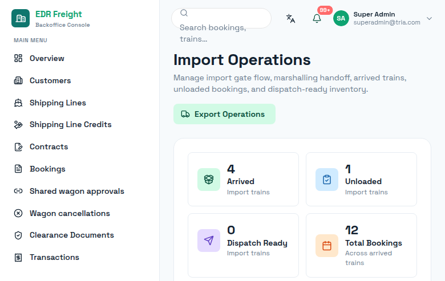
Task: Click the Dispatch Ready label text
Action: coord(257,243)
